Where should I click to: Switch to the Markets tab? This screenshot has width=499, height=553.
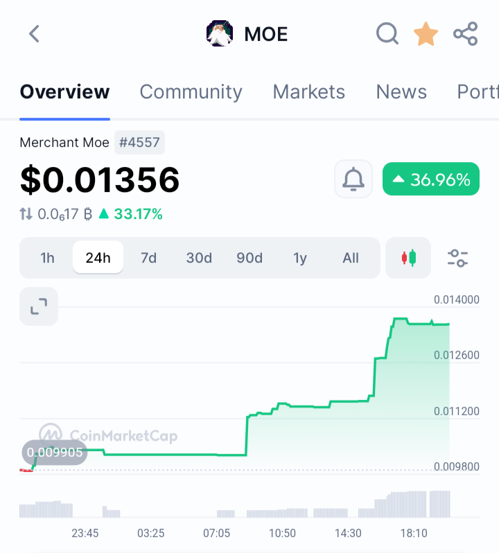pos(308,92)
